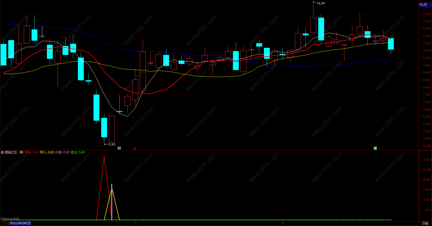Image resolution: width=432 pixels, height=226 pixels.
Task: Click the 5.00 indicator axis value
Action: [x=427, y=210]
